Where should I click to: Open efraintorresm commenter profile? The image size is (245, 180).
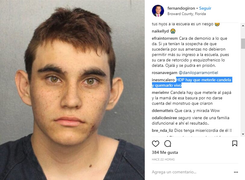165,38
